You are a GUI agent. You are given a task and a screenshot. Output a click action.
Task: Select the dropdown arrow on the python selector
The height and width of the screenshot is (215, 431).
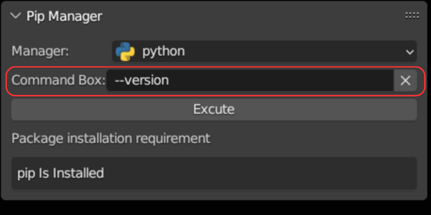tap(409, 52)
